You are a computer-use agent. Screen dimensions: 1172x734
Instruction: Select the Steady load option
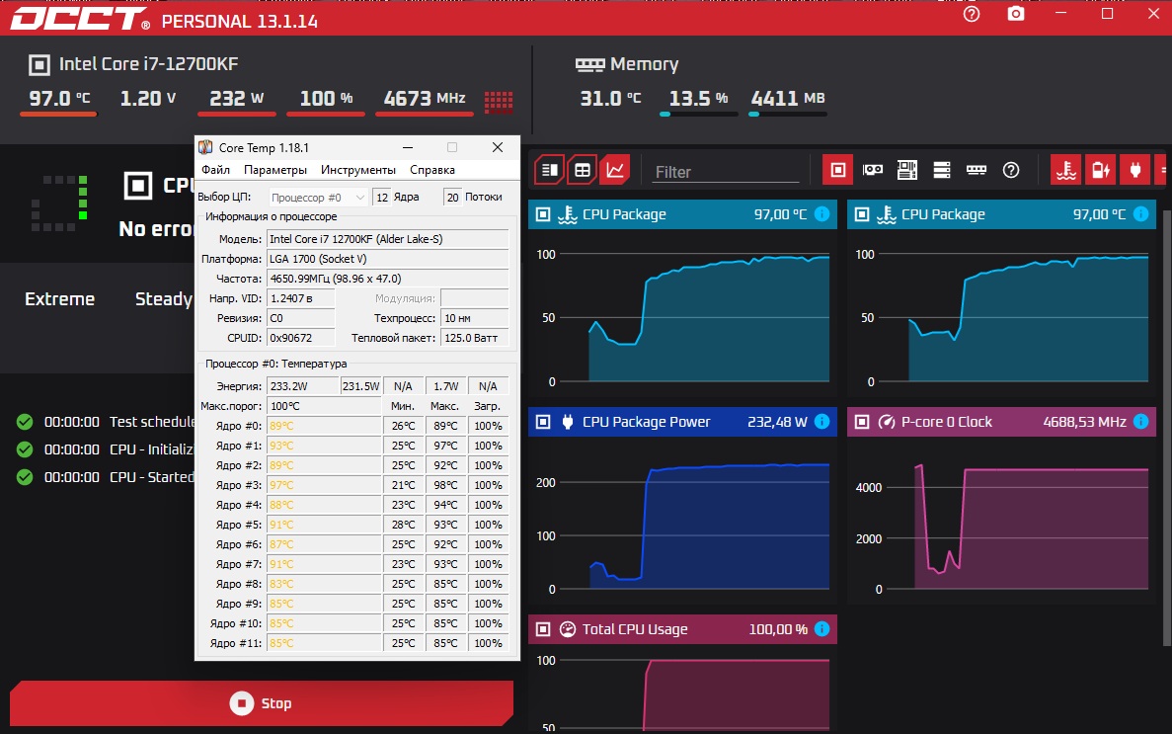[x=164, y=299]
